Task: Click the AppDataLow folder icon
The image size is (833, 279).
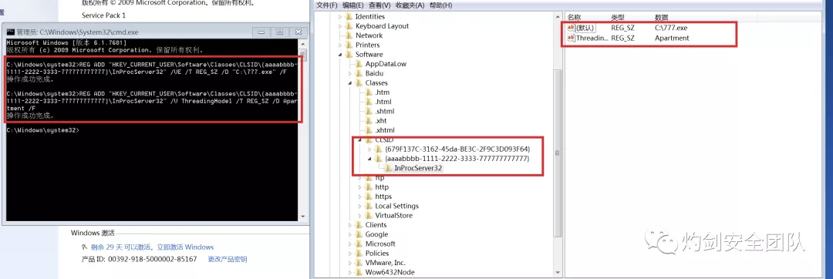Action: pyautogui.click(x=359, y=64)
